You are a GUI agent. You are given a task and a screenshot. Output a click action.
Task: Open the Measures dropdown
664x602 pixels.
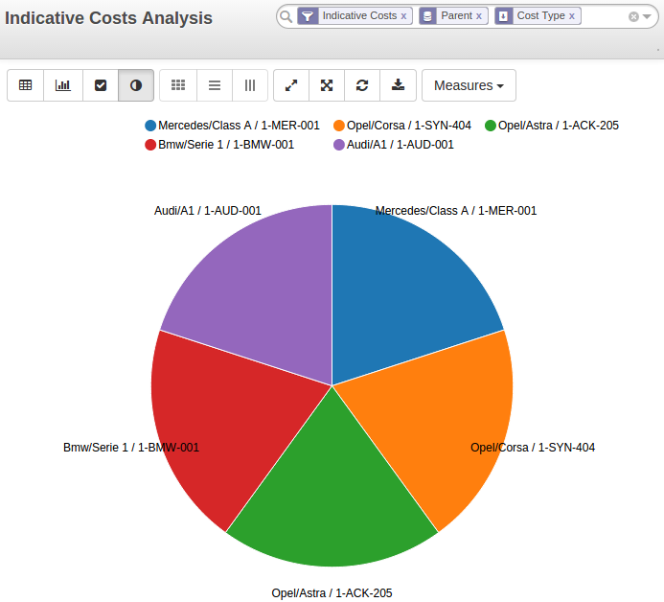click(x=469, y=85)
